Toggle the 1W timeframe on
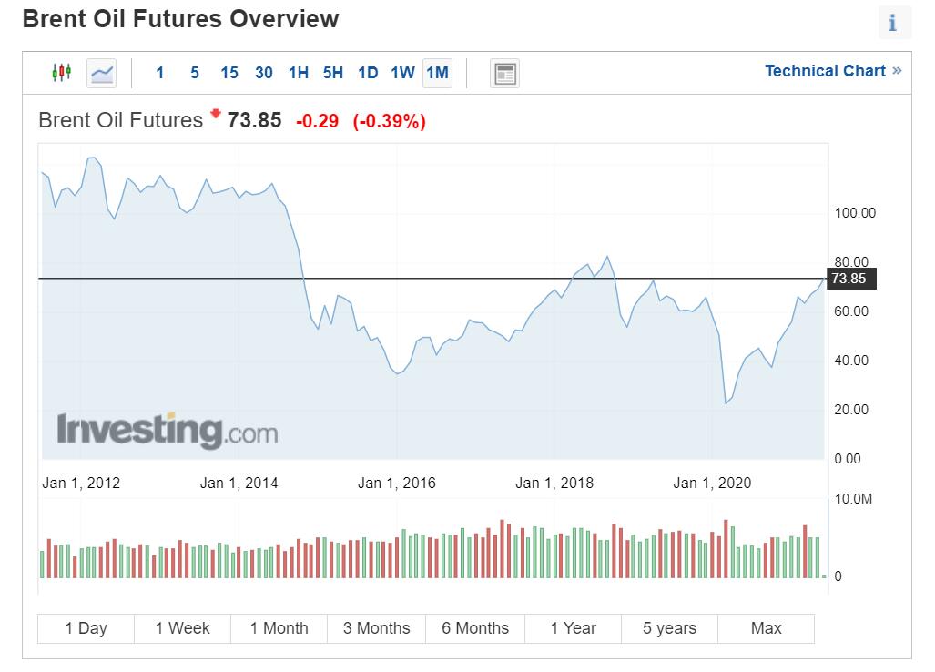935x672 pixels. pyautogui.click(x=401, y=73)
